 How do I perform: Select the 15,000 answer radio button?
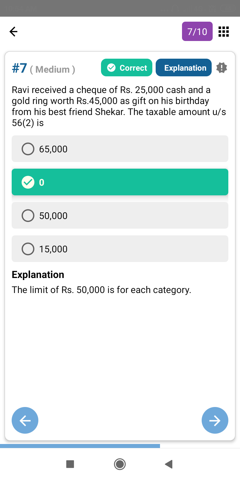tap(28, 249)
